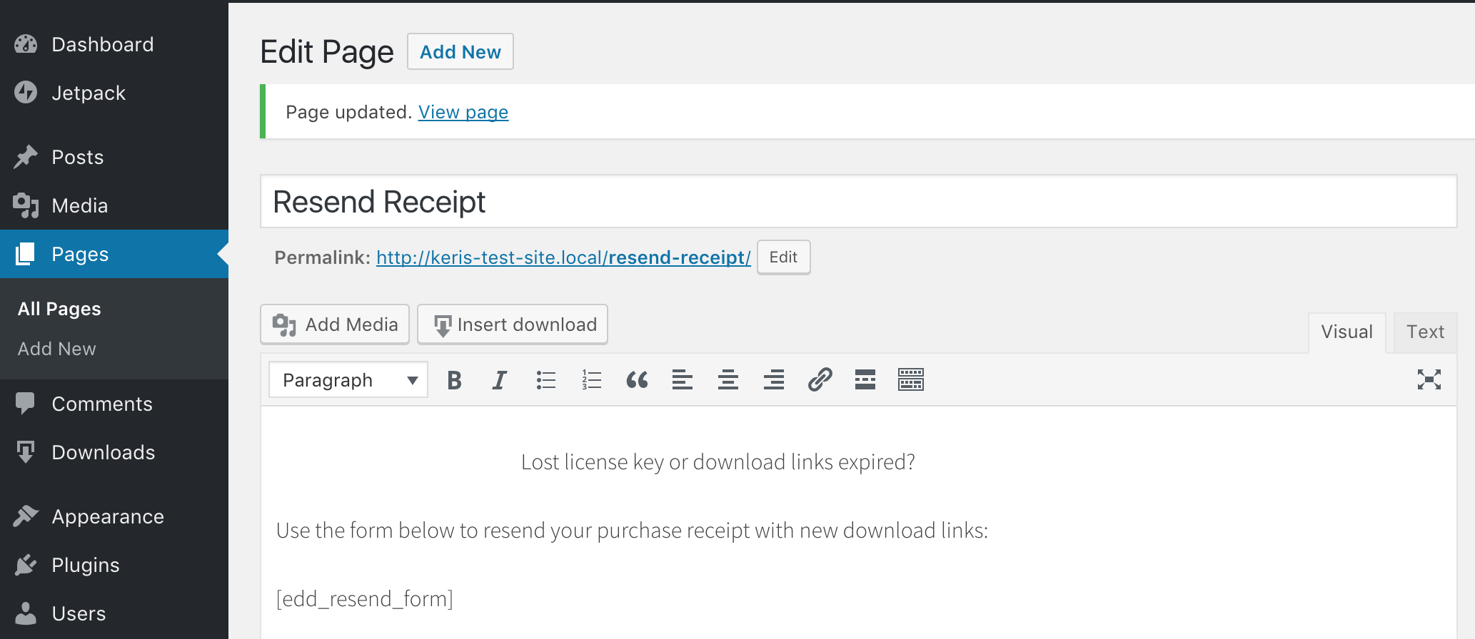
Task: Click the Insert download button
Action: tap(513, 325)
